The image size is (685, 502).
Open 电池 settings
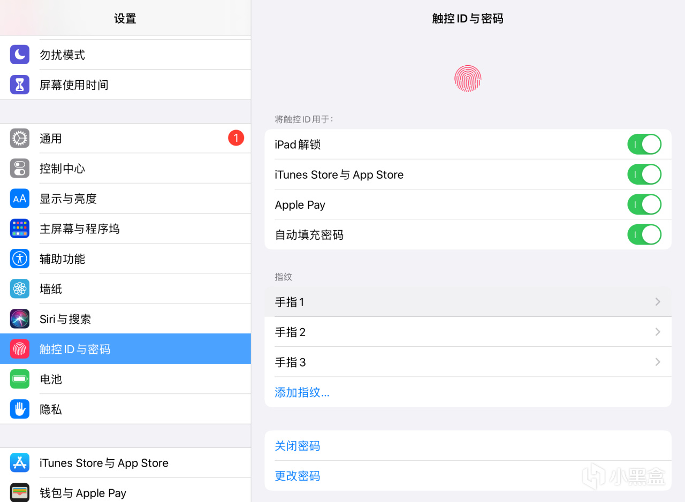click(125, 379)
